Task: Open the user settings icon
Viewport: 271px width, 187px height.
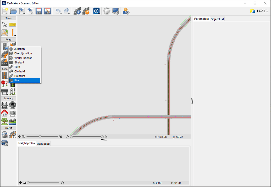Action: tap(126, 11)
